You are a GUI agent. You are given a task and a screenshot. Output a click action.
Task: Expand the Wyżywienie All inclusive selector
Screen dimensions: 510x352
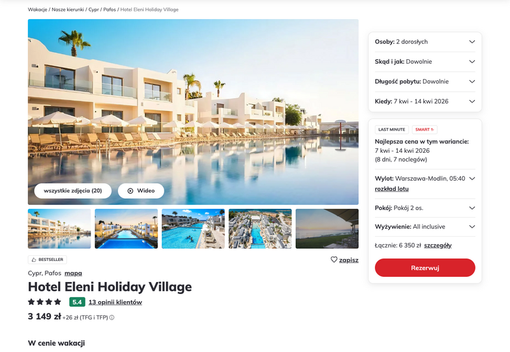tap(425, 227)
